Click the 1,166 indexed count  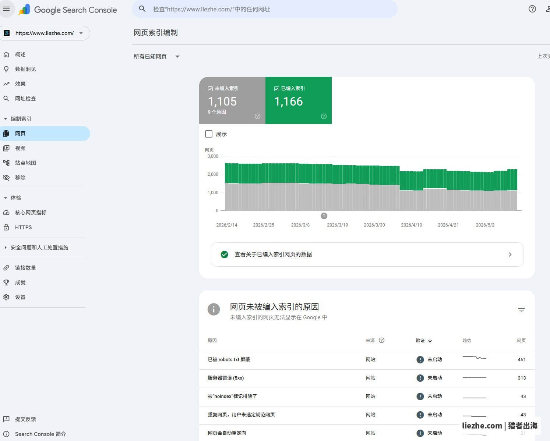pos(289,102)
